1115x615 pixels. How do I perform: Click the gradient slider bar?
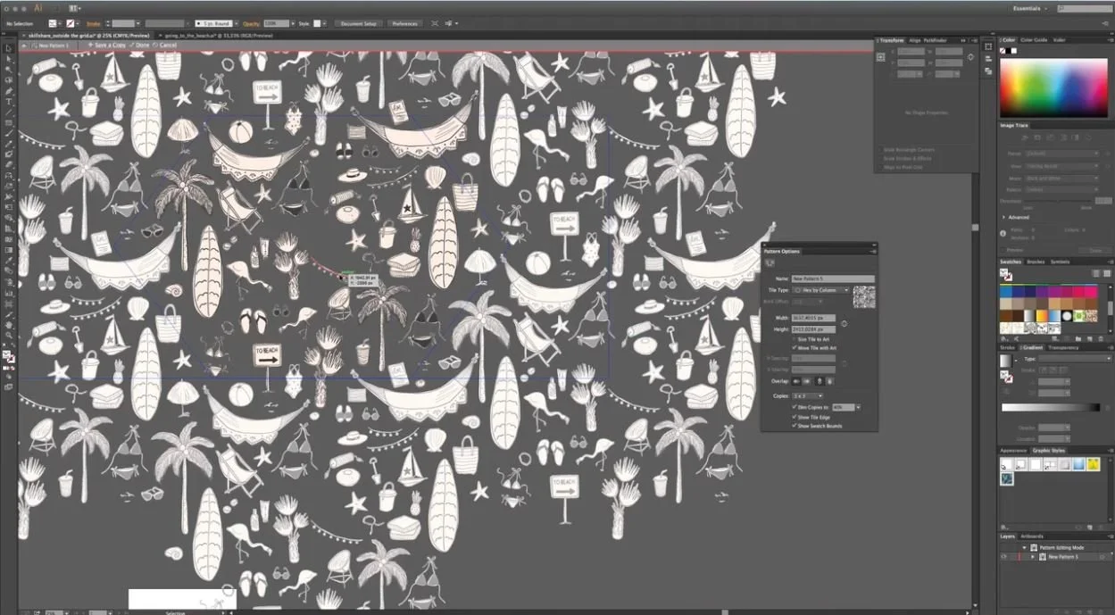coord(1051,407)
